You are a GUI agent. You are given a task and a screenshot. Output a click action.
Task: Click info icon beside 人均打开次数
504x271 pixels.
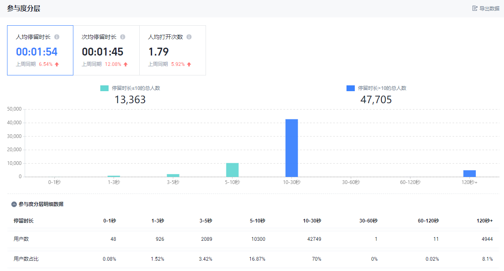189,37
